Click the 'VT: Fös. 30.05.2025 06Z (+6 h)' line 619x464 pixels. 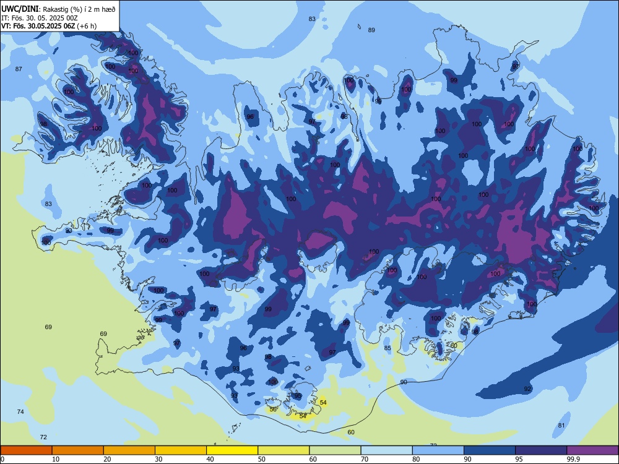(48, 26)
